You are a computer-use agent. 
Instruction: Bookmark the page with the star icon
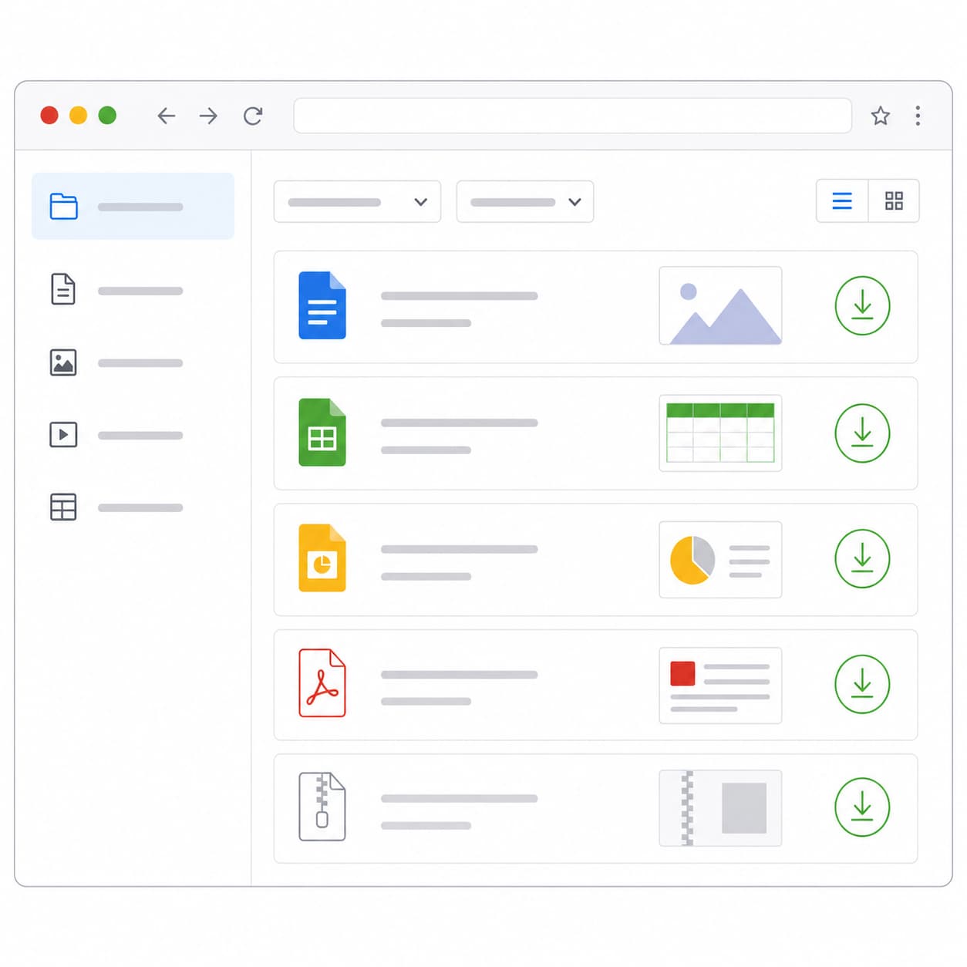click(881, 116)
